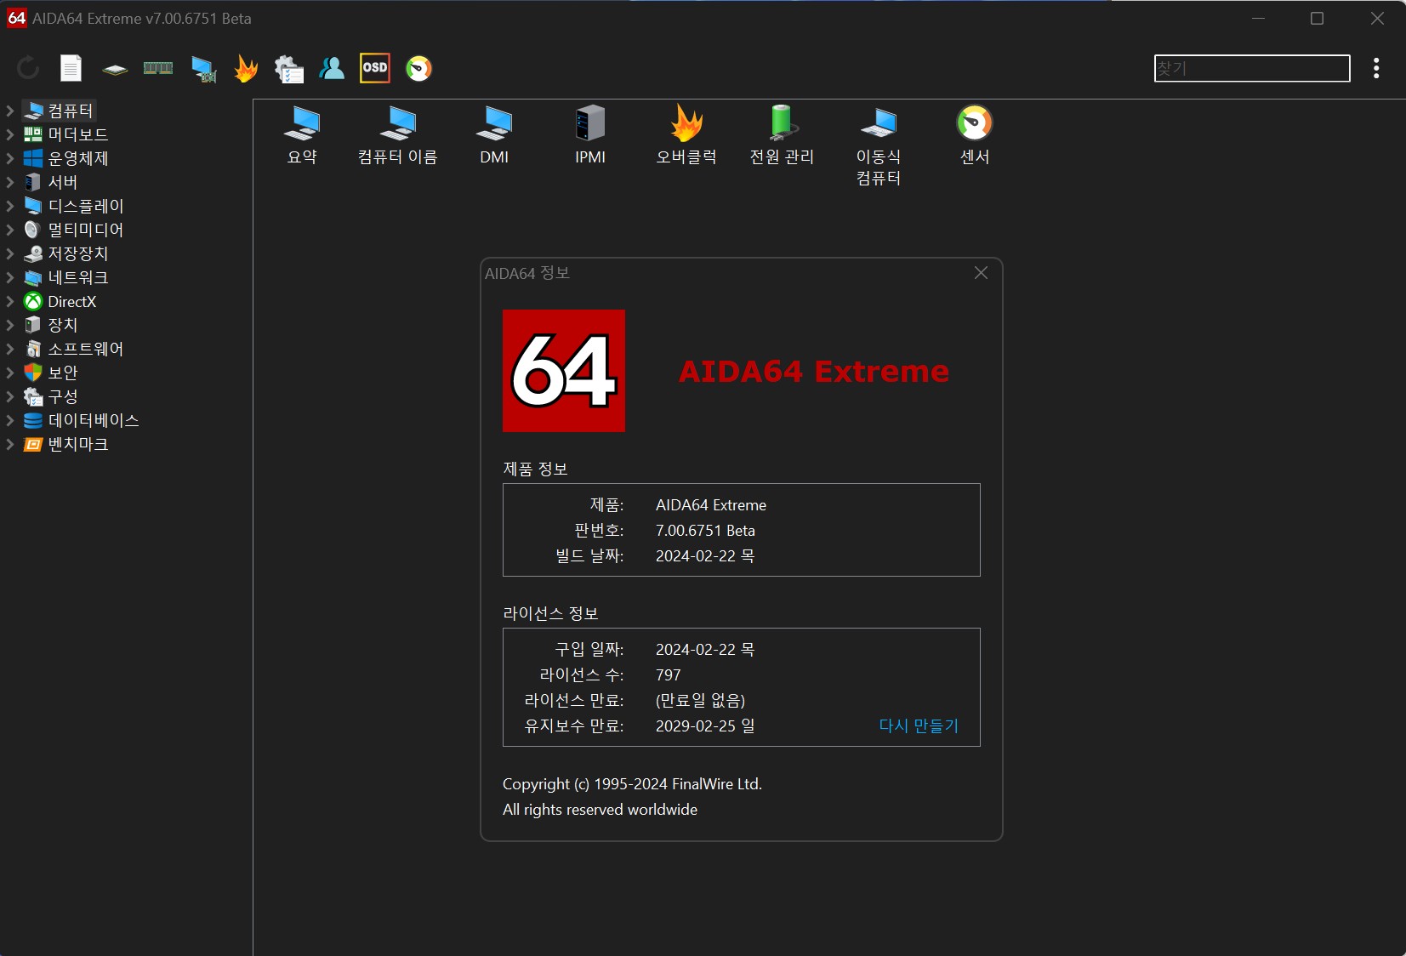Close the AIDA64 정보 dialog
The height and width of the screenshot is (956, 1406).
coord(981,273)
